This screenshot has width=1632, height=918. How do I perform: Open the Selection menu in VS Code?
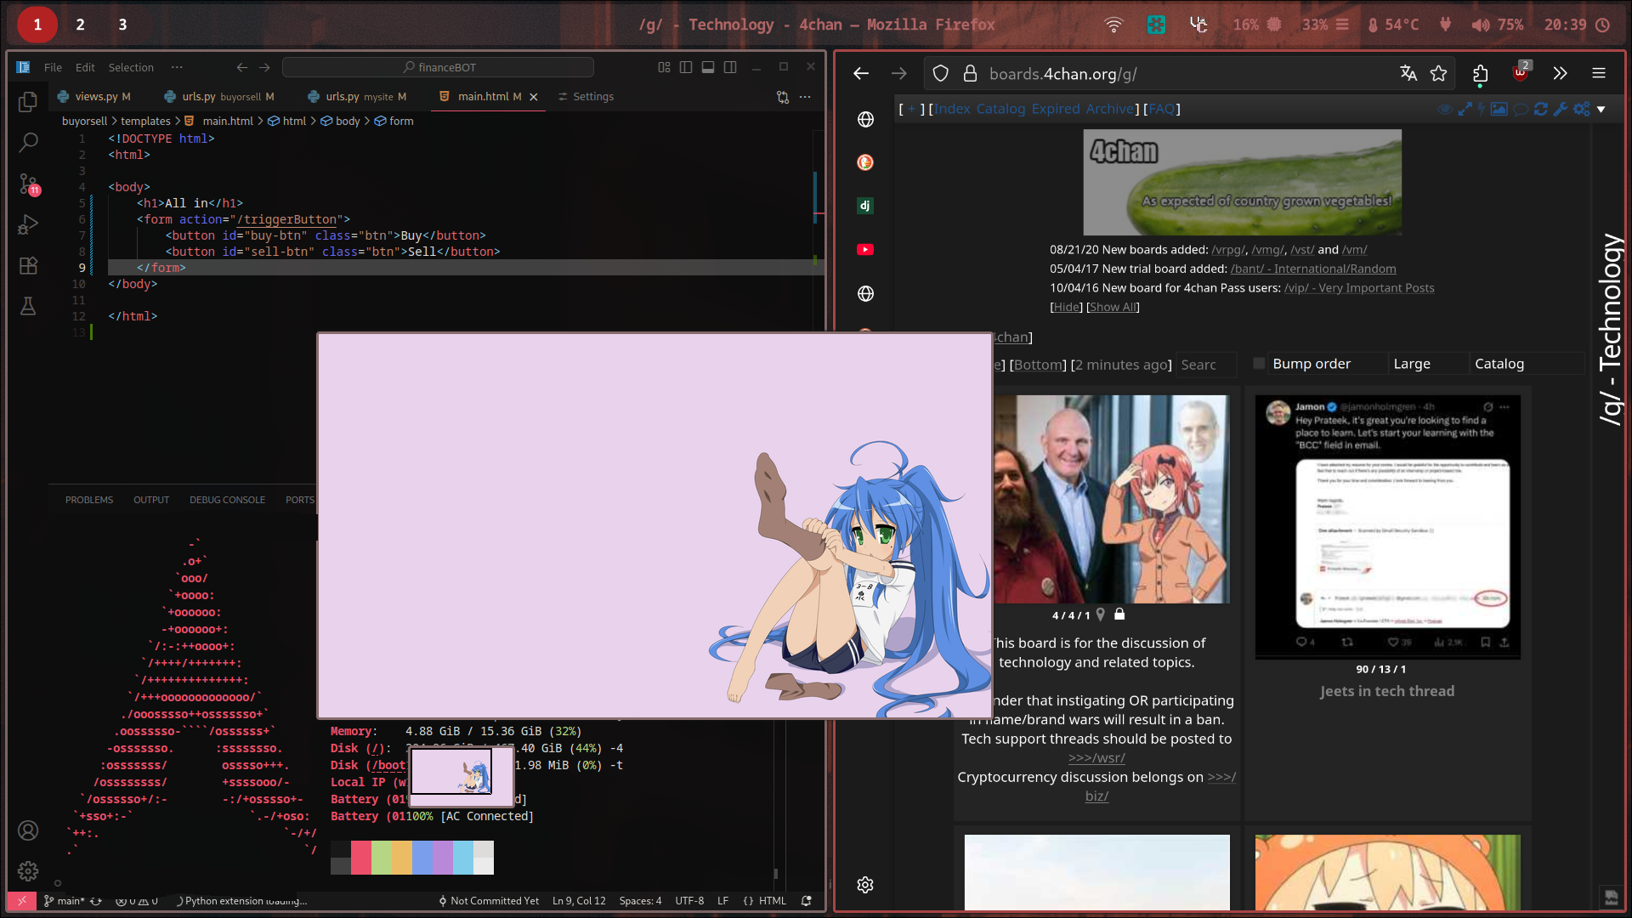click(131, 67)
